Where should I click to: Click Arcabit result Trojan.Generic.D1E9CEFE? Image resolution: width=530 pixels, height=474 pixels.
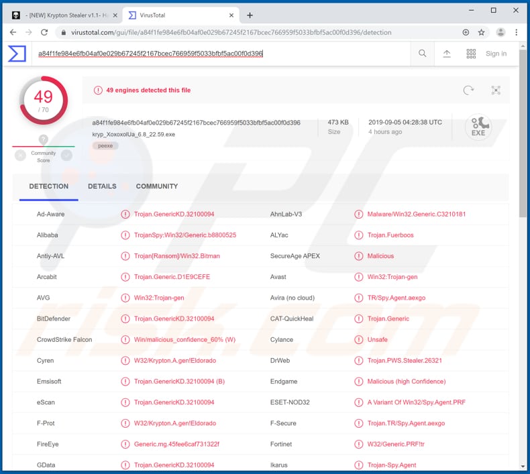(x=172, y=277)
